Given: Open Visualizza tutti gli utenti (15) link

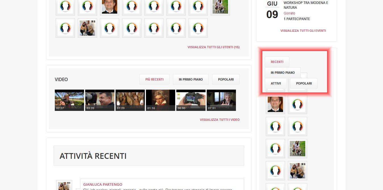Looking at the screenshot, I should tap(214, 47).
